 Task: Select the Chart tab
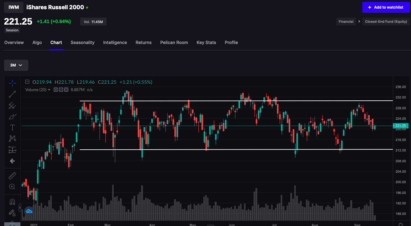pyautogui.click(x=56, y=42)
